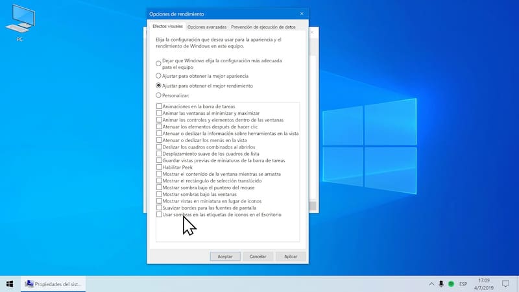Select Ajustar para obtener la mejor apariencia
The height and width of the screenshot is (292, 519).
pyautogui.click(x=158, y=76)
